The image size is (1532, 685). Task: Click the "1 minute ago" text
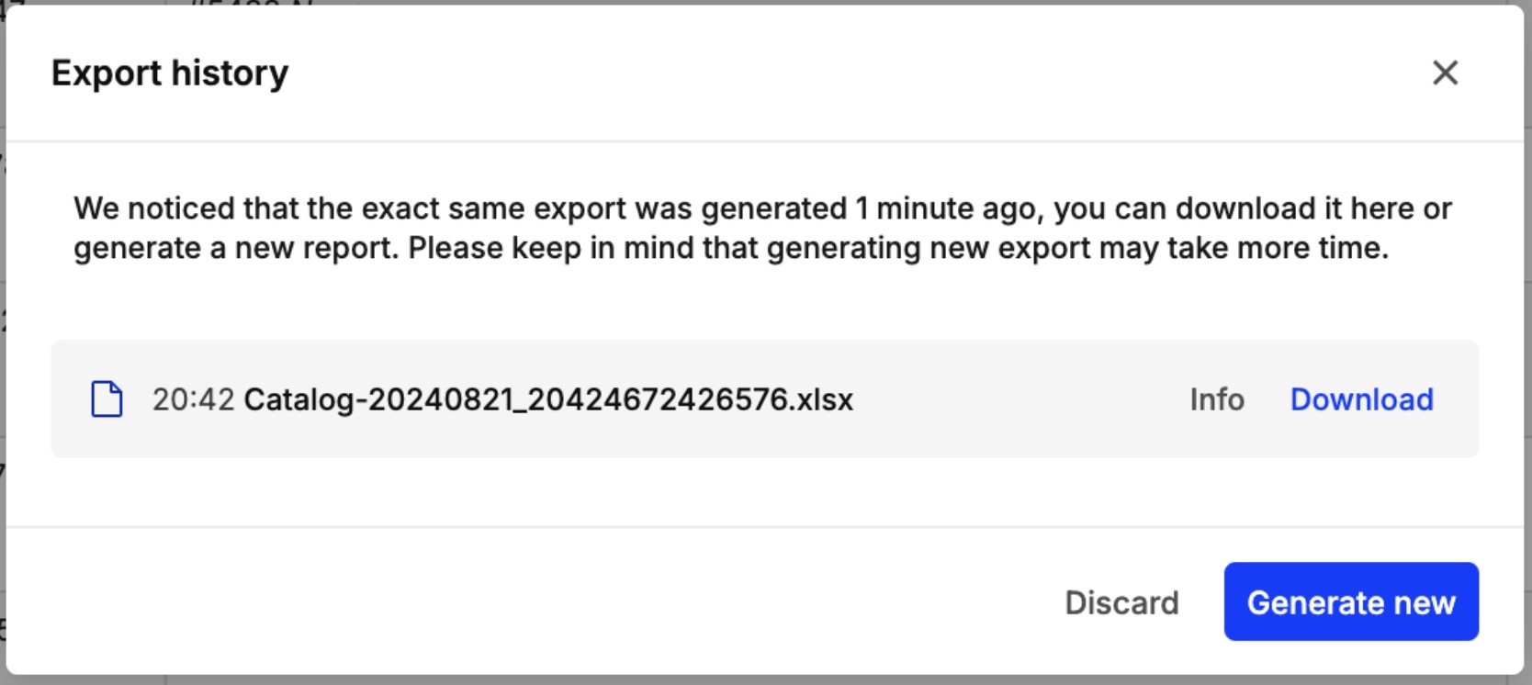(948, 208)
